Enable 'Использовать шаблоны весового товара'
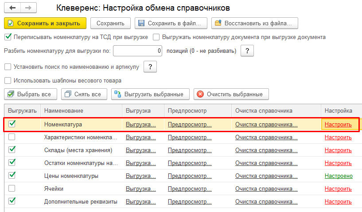The image size is (362, 212). [x=8, y=80]
